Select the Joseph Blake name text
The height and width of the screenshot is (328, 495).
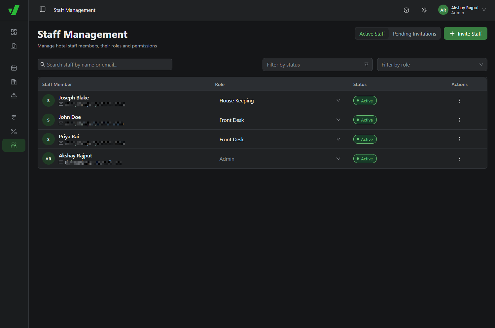pyautogui.click(x=74, y=98)
